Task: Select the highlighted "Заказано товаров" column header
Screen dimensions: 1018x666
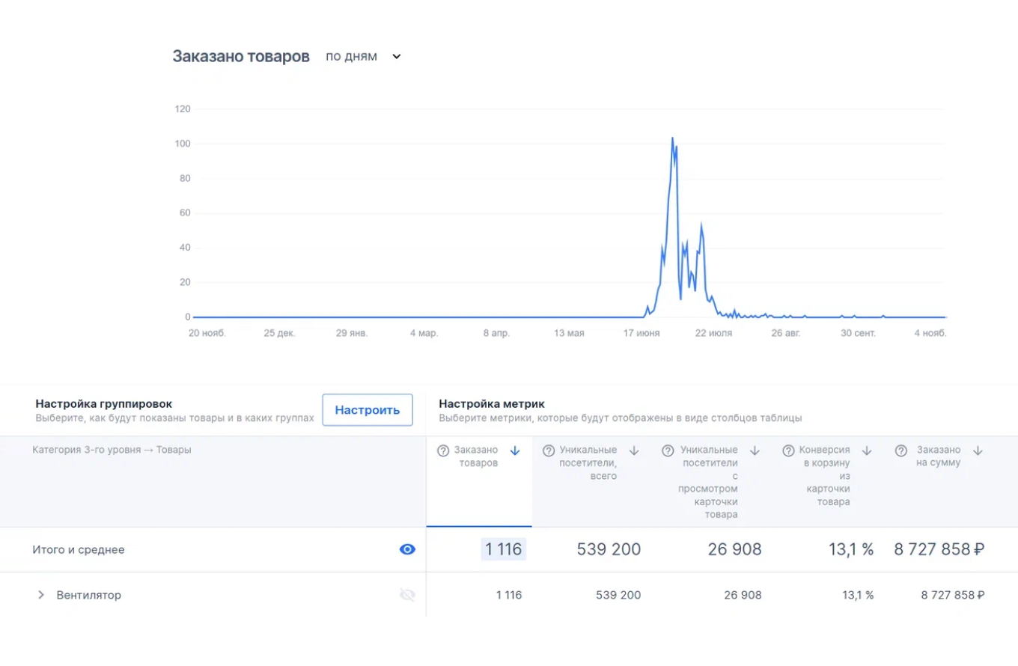Action: tap(475, 456)
